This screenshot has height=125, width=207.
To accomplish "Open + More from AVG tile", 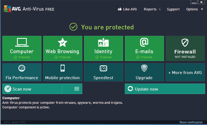I will click(185, 72).
